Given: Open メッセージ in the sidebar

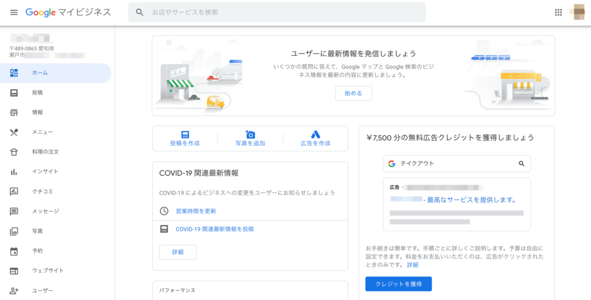Looking at the screenshot, I should coord(56,211).
